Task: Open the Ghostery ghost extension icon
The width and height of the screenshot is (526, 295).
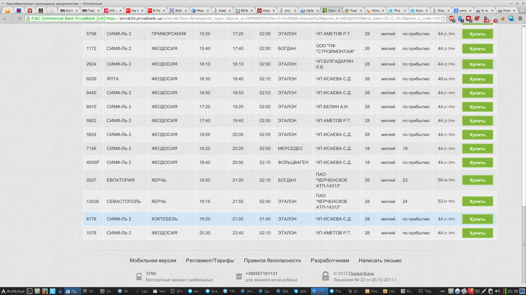Action: coord(460,19)
